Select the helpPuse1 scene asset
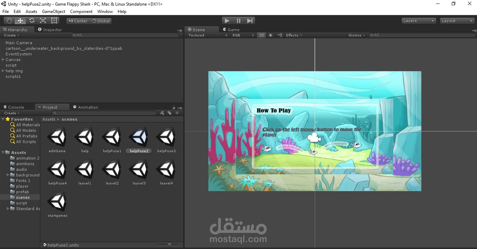477x249 pixels. (112, 140)
